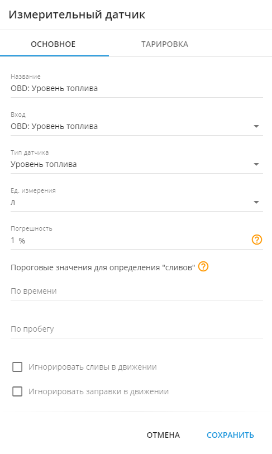Click the "л" unit of measurement value
Screen dimensions: 272x454
pos(13,202)
